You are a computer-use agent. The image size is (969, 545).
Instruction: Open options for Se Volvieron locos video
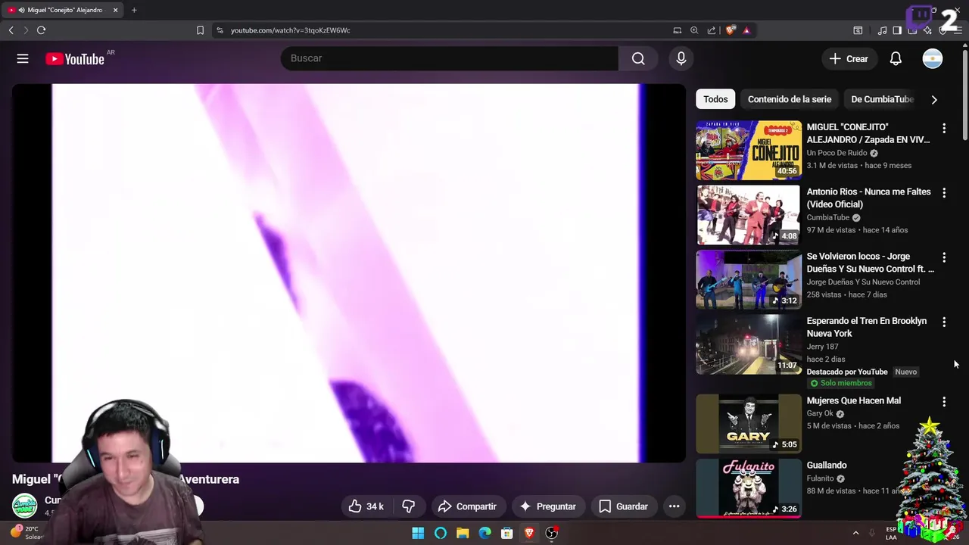coord(944,257)
